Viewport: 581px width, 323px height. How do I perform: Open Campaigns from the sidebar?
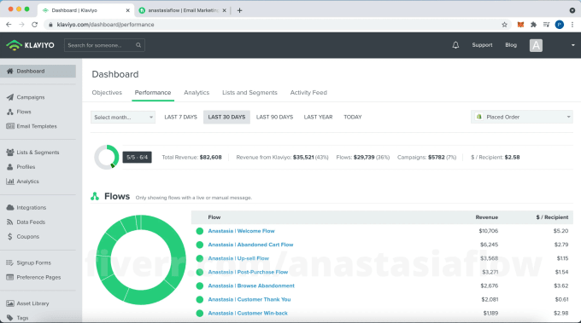26,97
